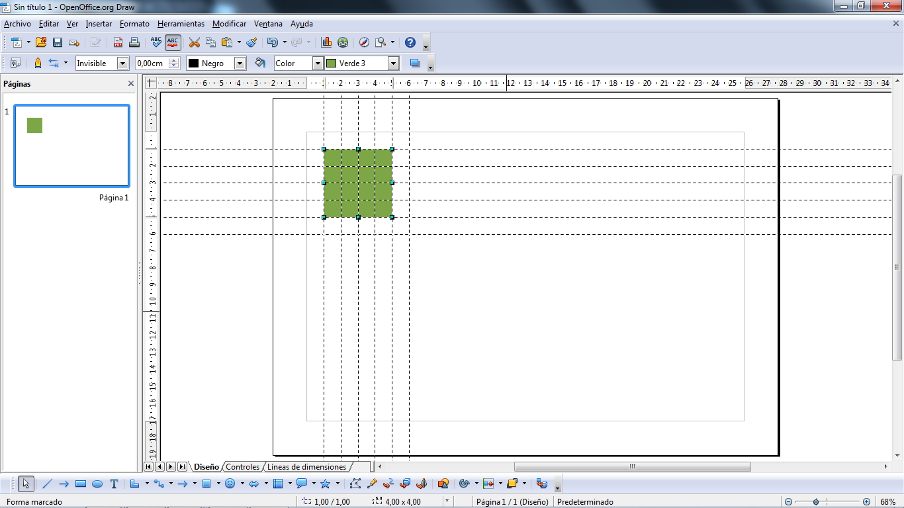Activate the Select arrow tool
The width and height of the screenshot is (904, 508).
point(26,484)
